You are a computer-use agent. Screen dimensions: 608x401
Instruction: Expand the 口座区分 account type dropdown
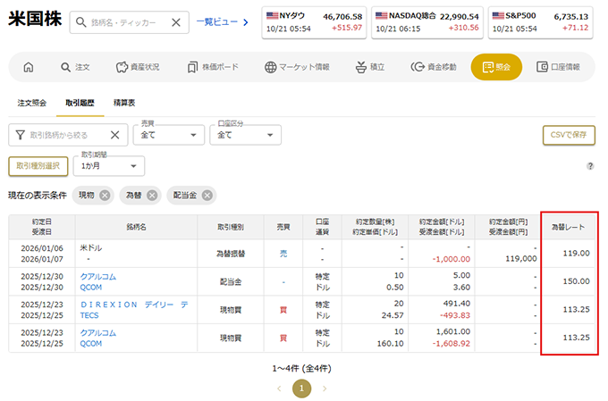click(x=249, y=135)
